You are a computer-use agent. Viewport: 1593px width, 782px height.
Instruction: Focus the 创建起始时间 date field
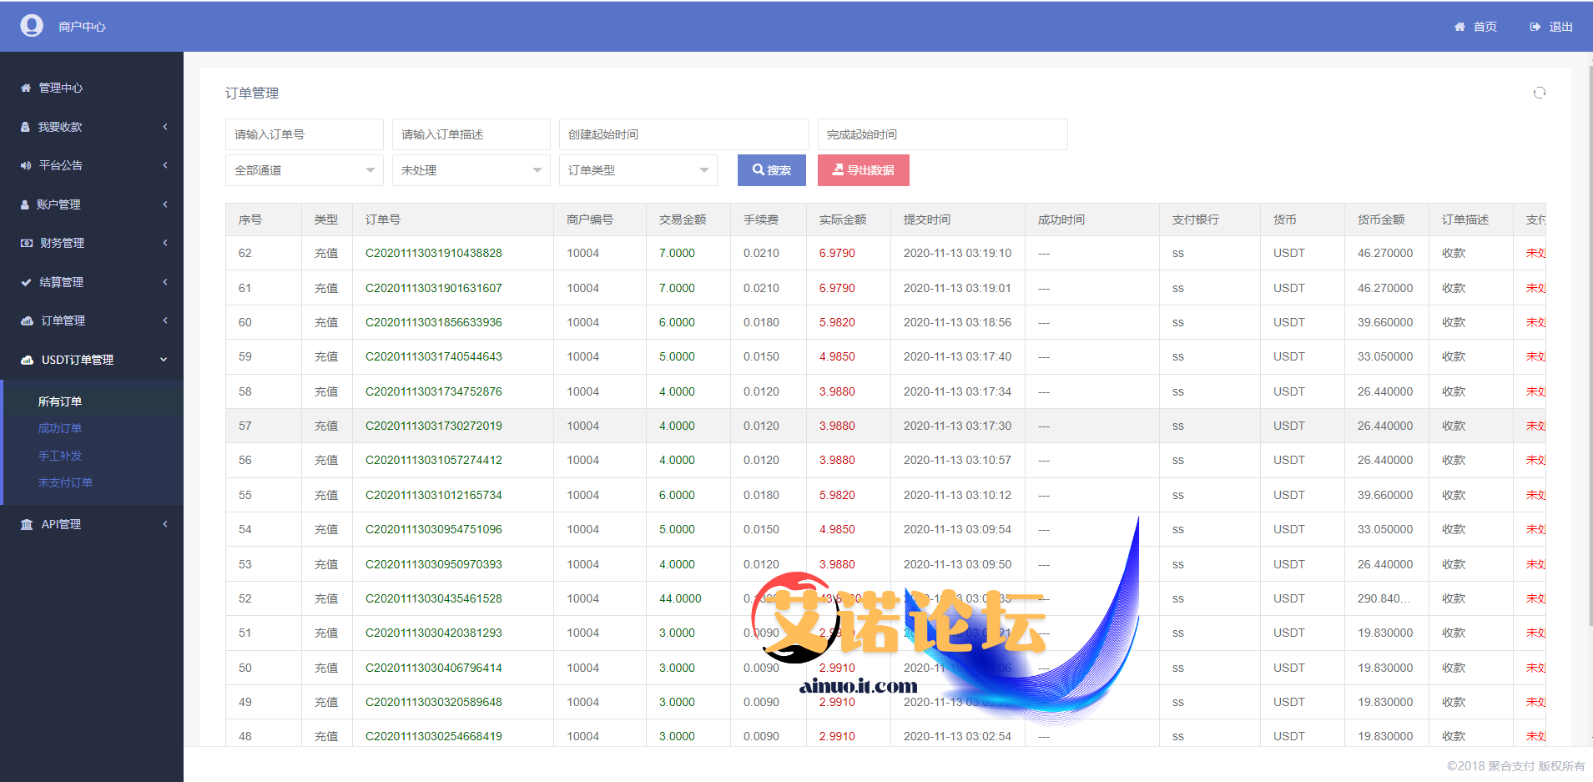click(684, 134)
